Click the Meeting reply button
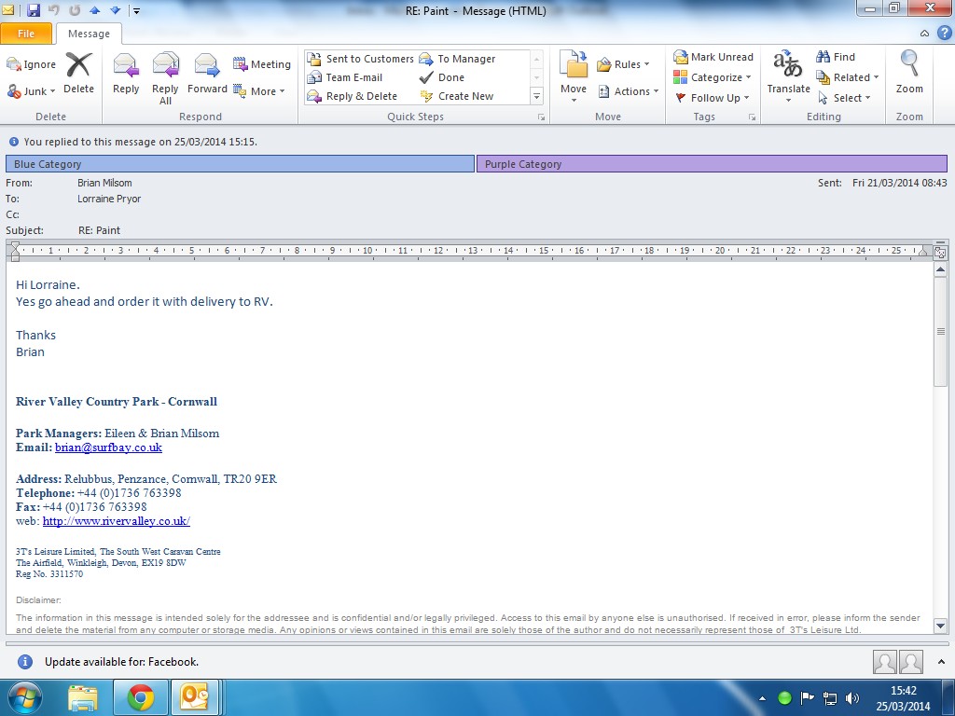Viewport: 955px width, 716px height. click(x=262, y=64)
